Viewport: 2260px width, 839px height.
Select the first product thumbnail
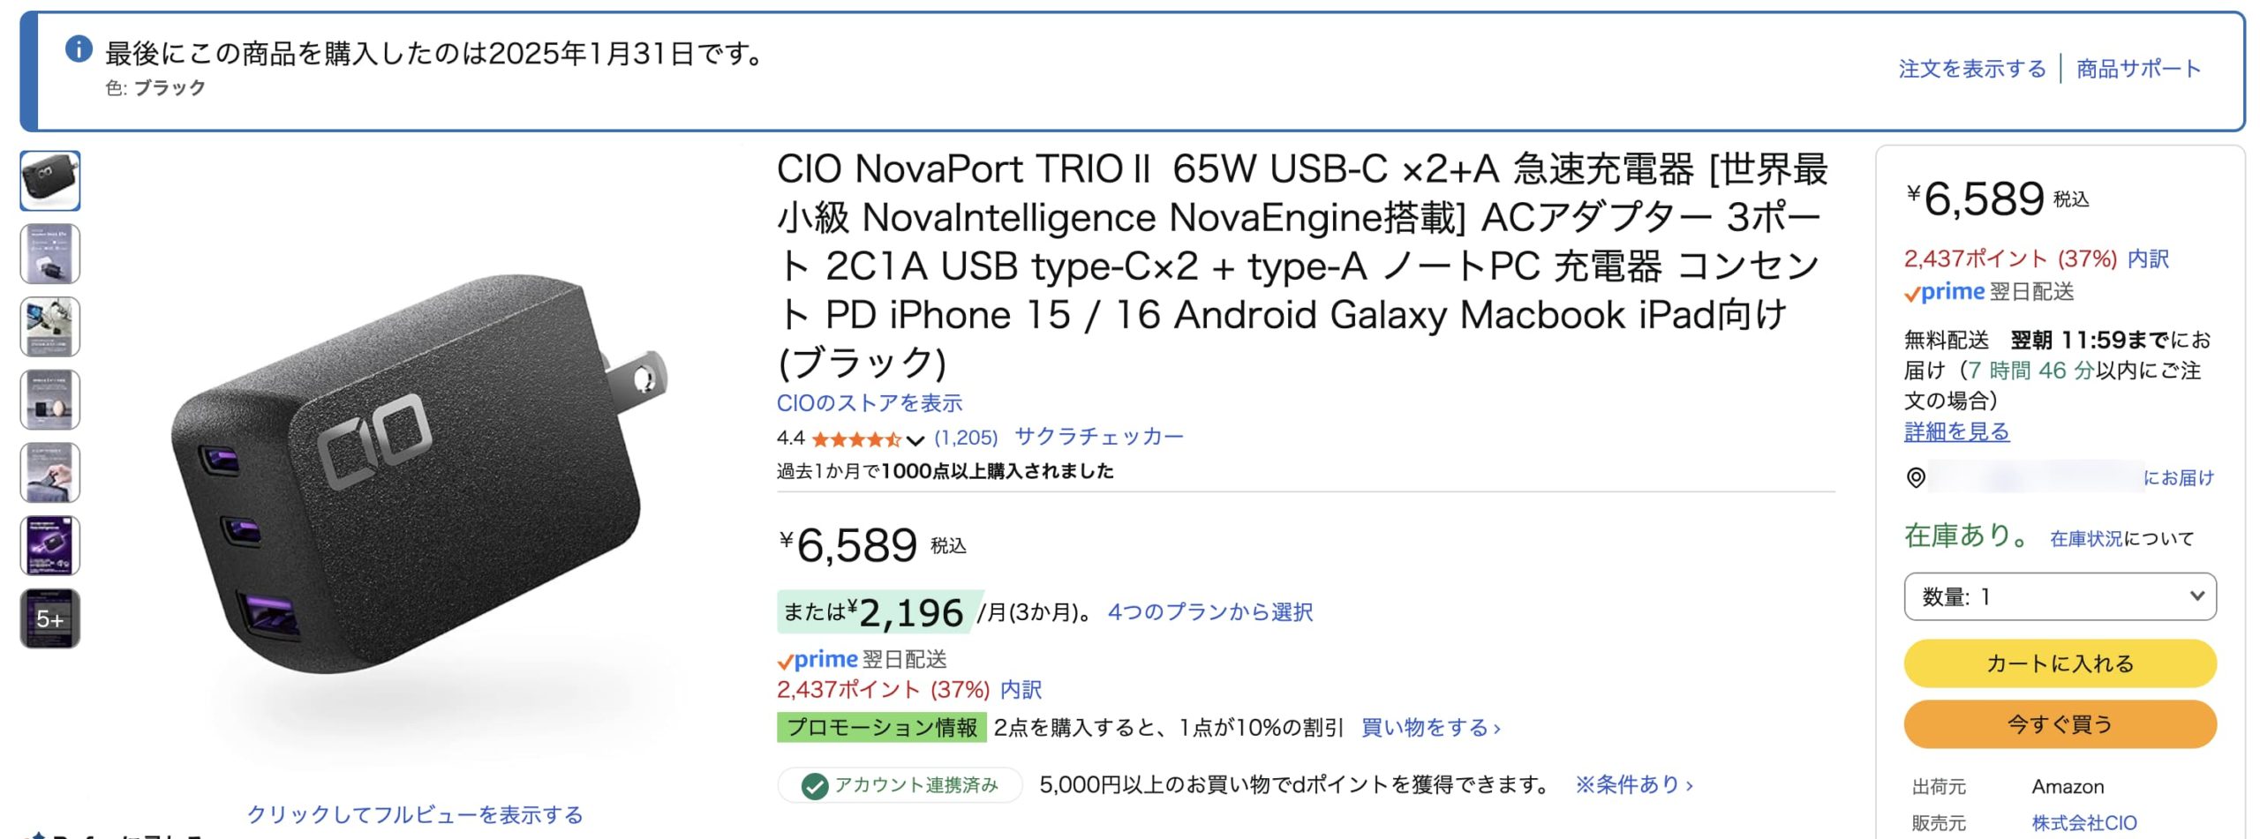point(50,181)
